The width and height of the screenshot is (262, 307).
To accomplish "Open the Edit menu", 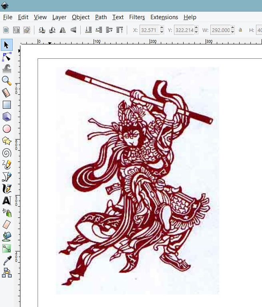I will [x=23, y=17].
